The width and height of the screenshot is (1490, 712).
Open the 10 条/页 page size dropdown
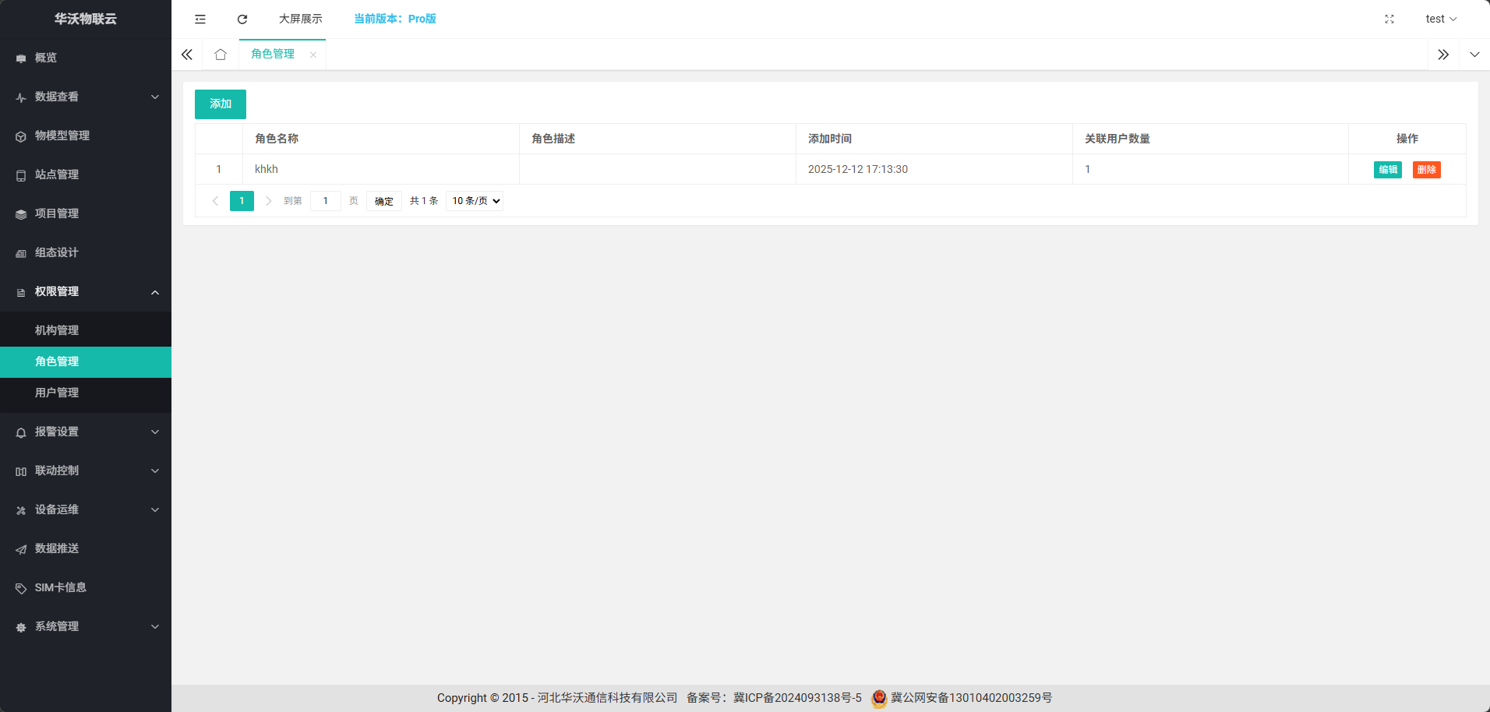475,201
